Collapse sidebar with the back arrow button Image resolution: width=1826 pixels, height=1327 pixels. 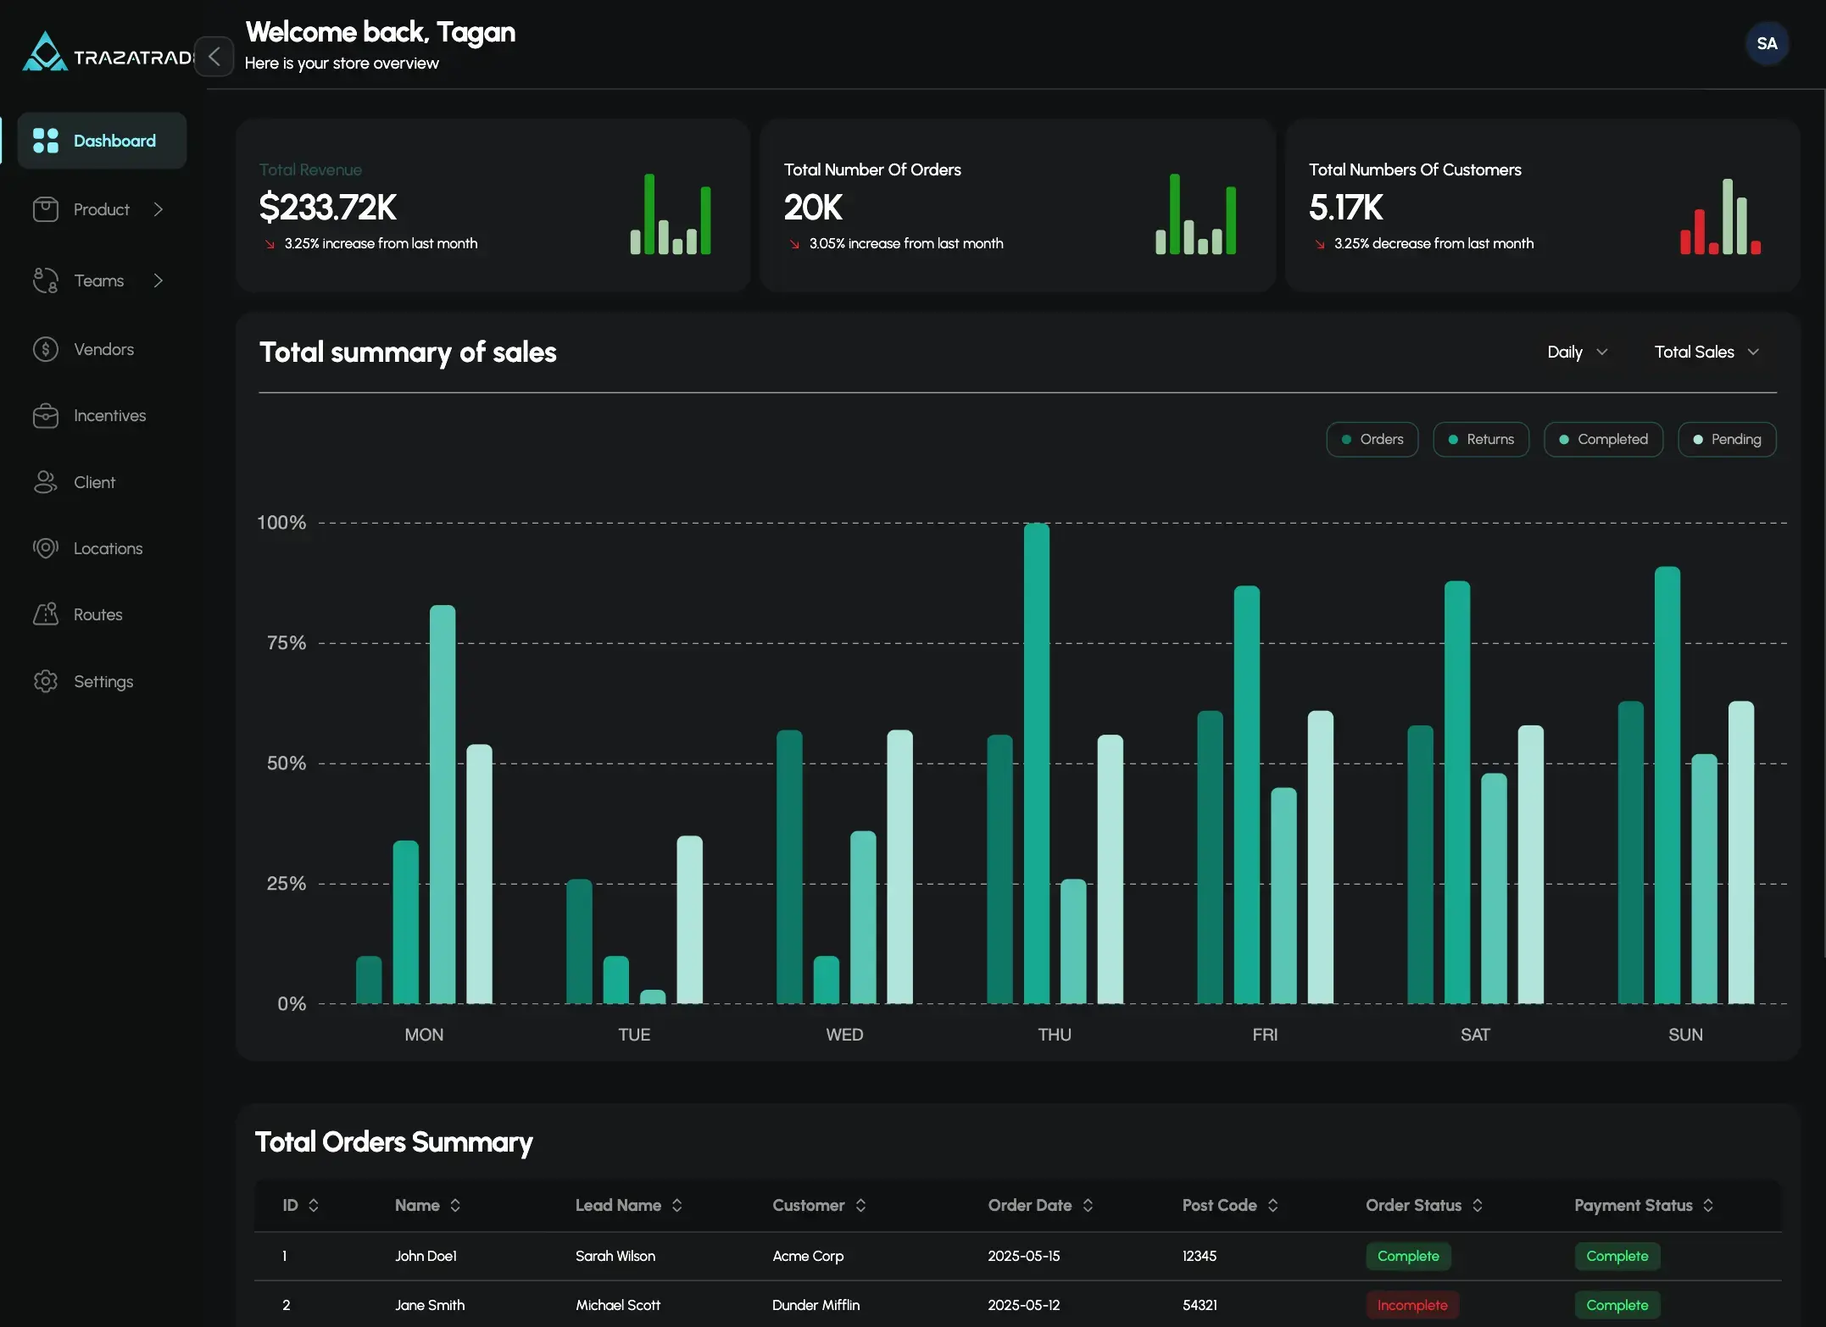pyautogui.click(x=214, y=57)
